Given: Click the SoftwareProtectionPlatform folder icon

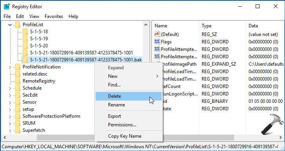Looking at the screenshot, I should 18,116.
